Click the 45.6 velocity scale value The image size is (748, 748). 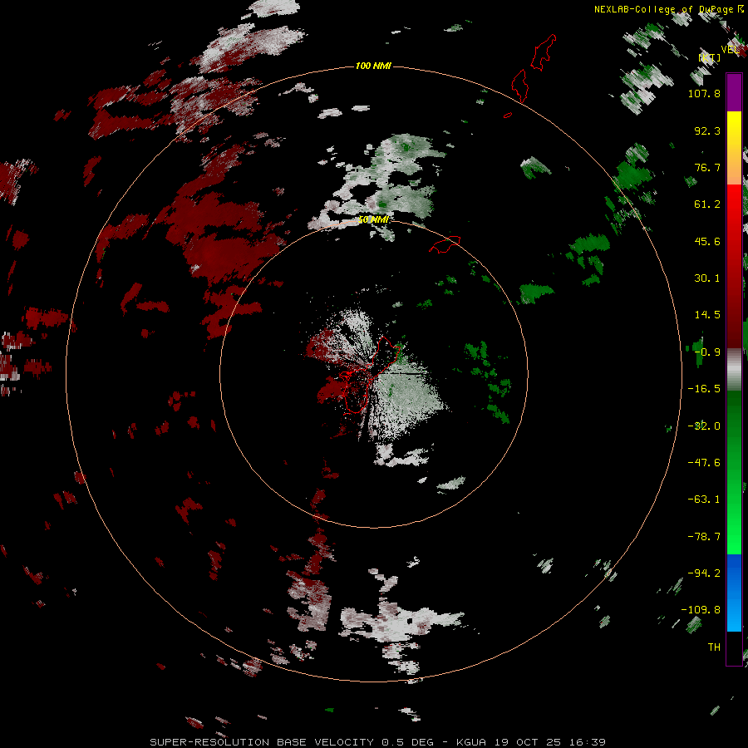(x=707, y=241)
